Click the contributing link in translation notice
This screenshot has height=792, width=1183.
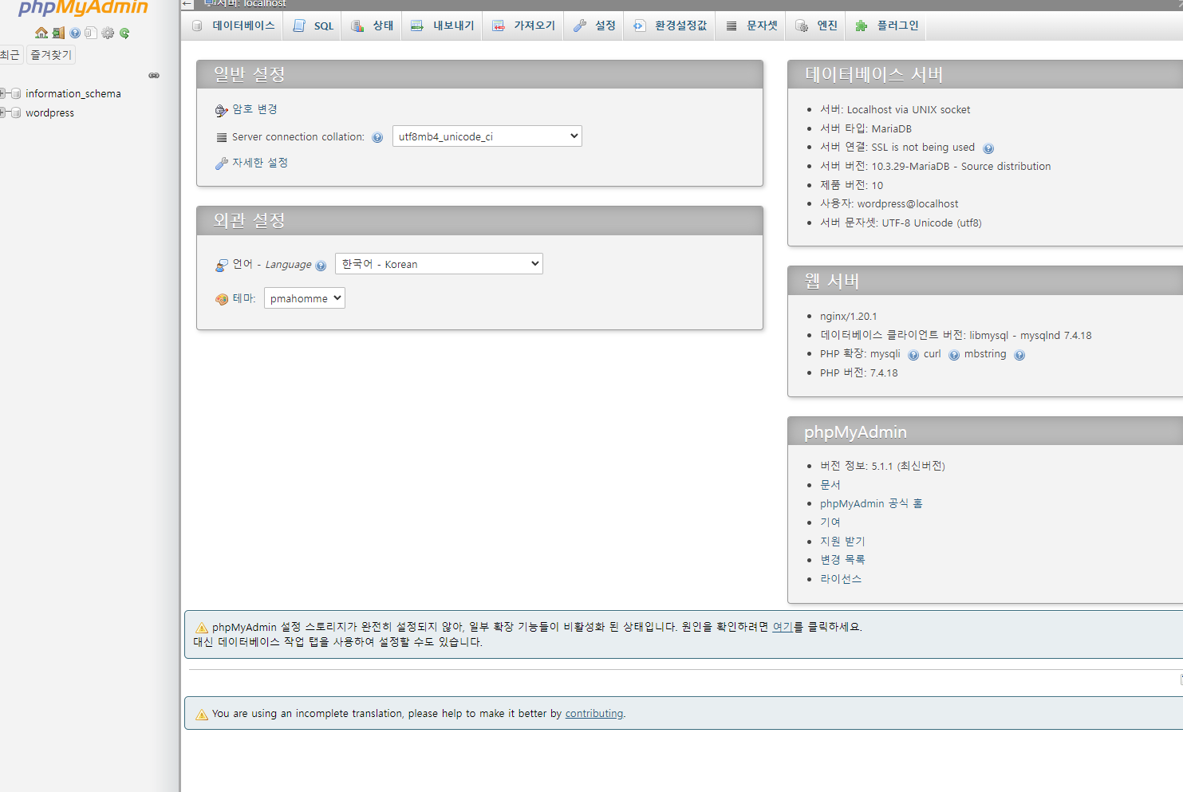tap(594, 714)
